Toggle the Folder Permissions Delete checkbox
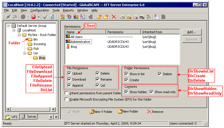Viewport: 224px width, 128px height. pos(160,74)
